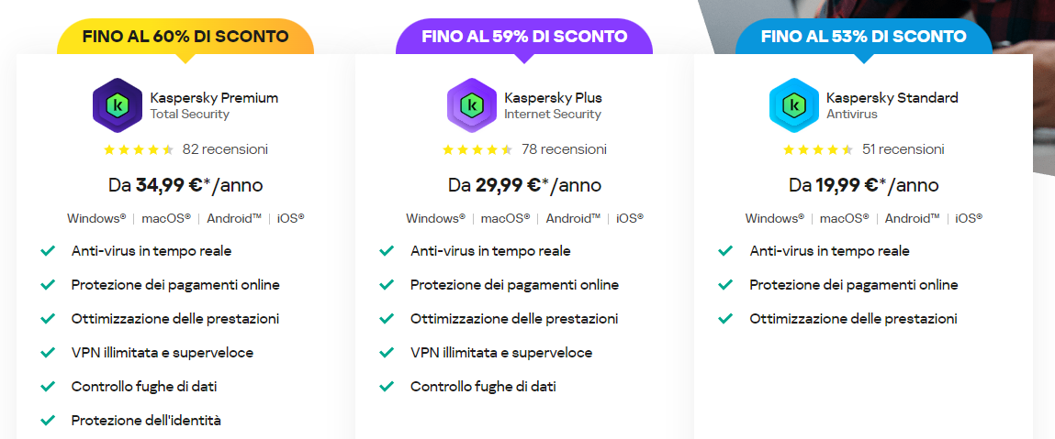Screen dimensions: 1055x439
Task: Click the yellow 60% di sconto banner
Action: tap(185, 37)
